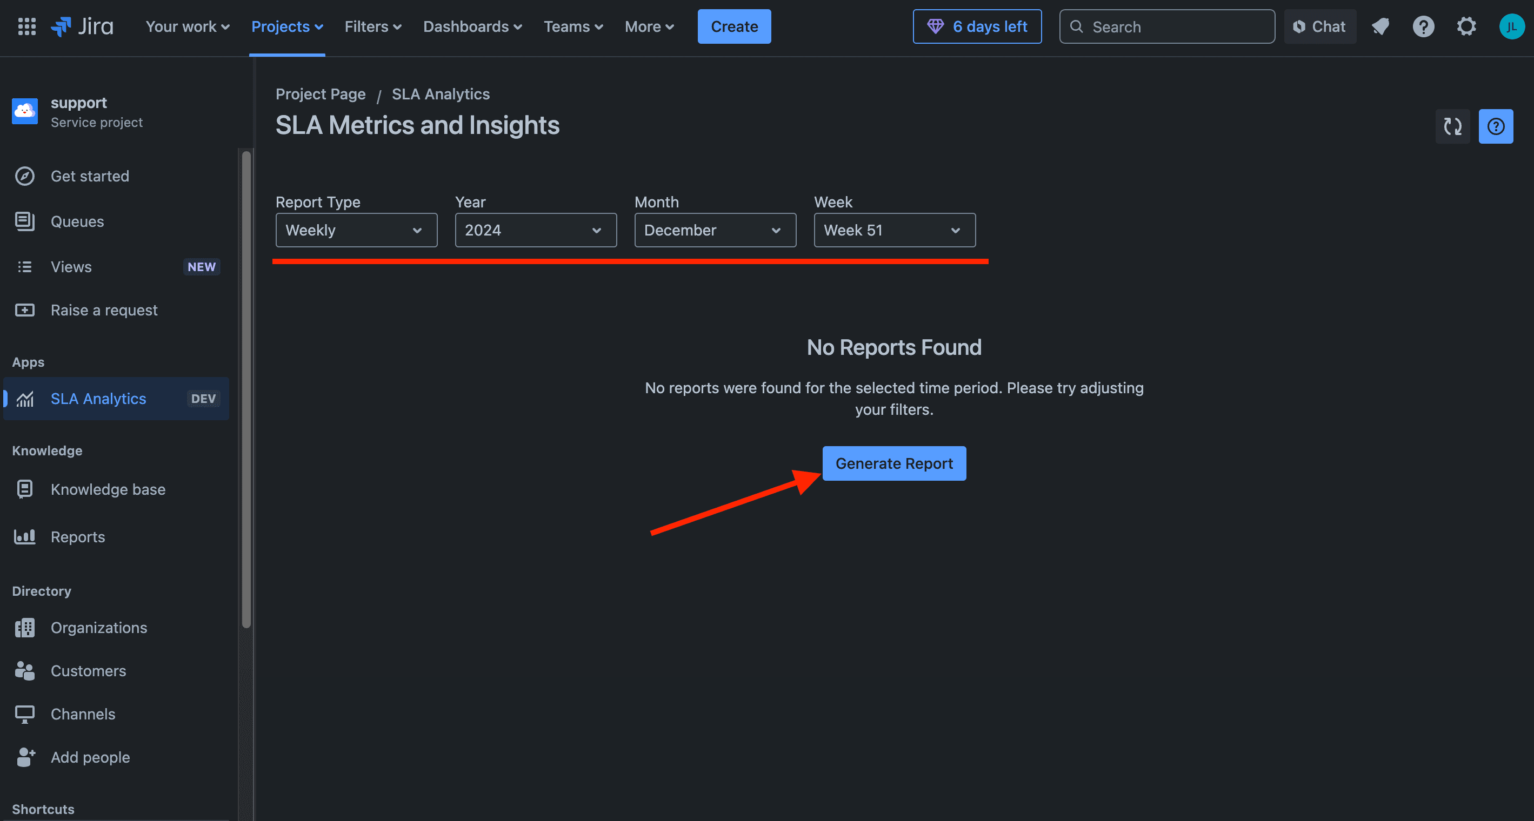Click the SLA Analytics chart icon

(x=24, y=399)
